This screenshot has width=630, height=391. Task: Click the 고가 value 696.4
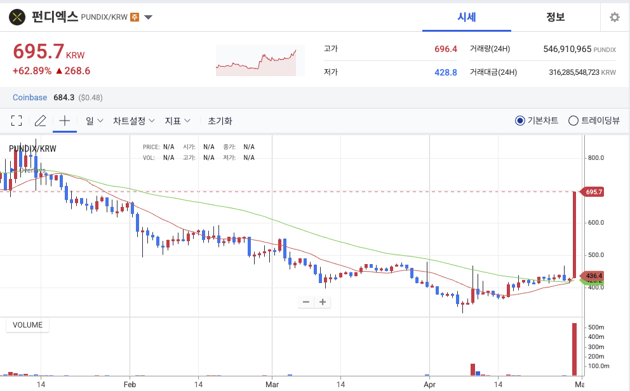446,49
